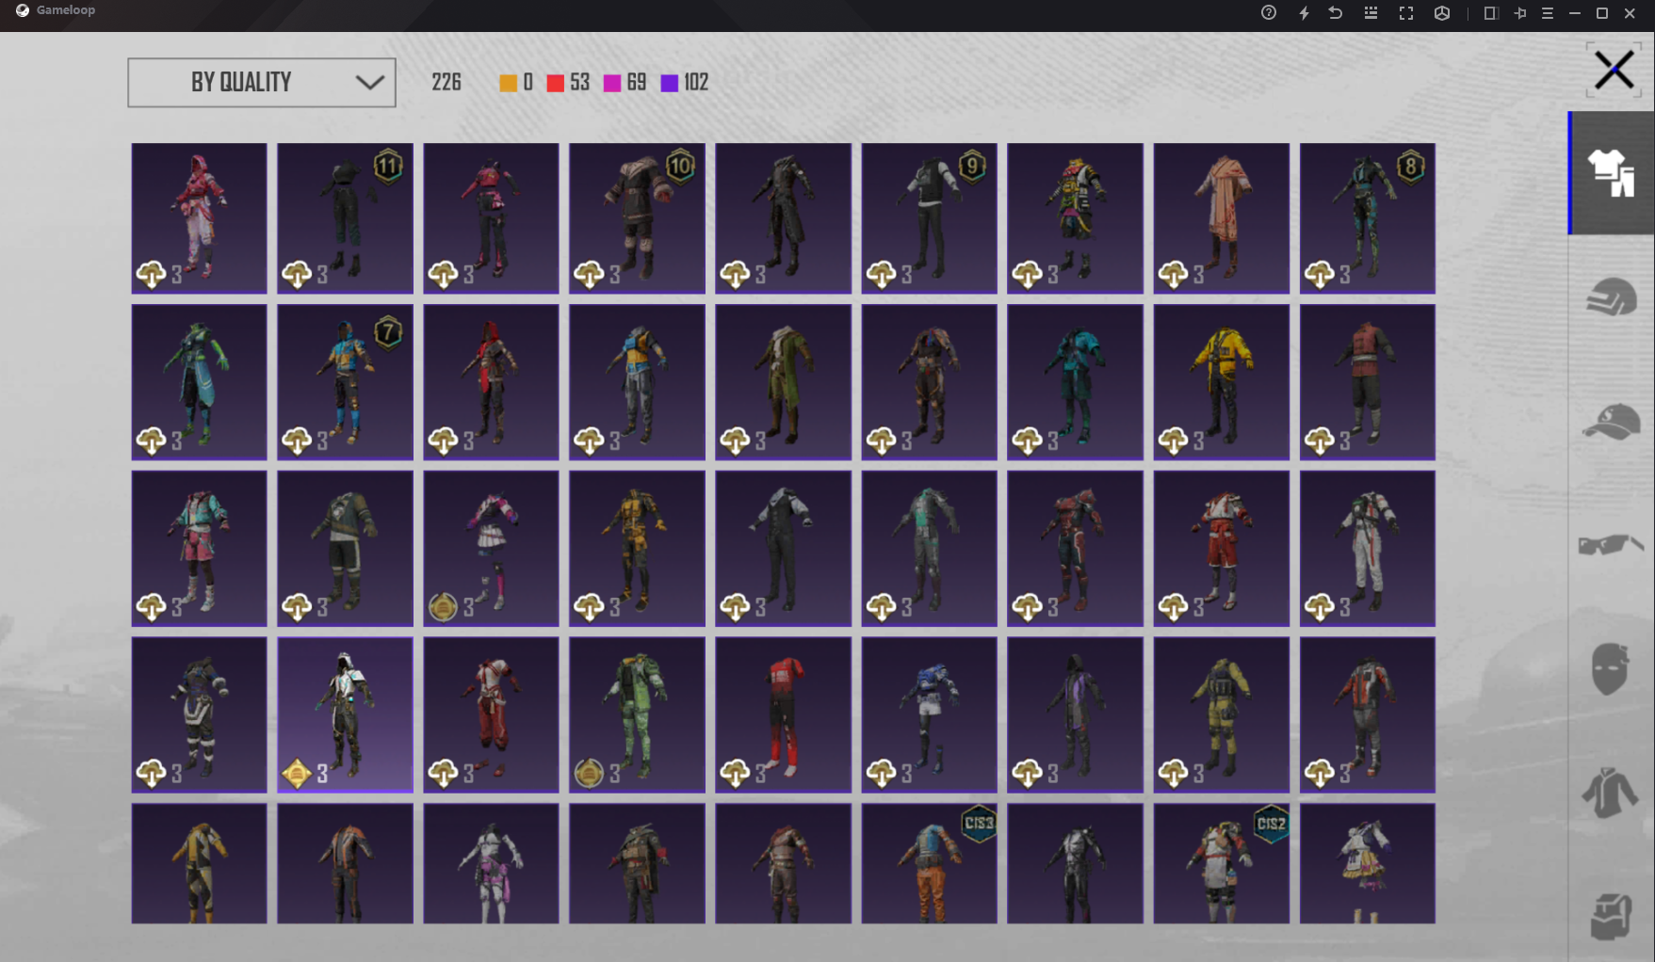Open the cap headwear category tab
The height and width of the screenshot is (962, 1655).
coord(1611,422)
